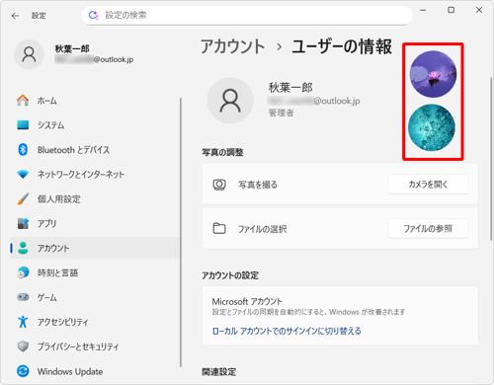Screen dimensions: 494x385
Task: Click the back arrow in the title bar
Action: tap(15, 16)
